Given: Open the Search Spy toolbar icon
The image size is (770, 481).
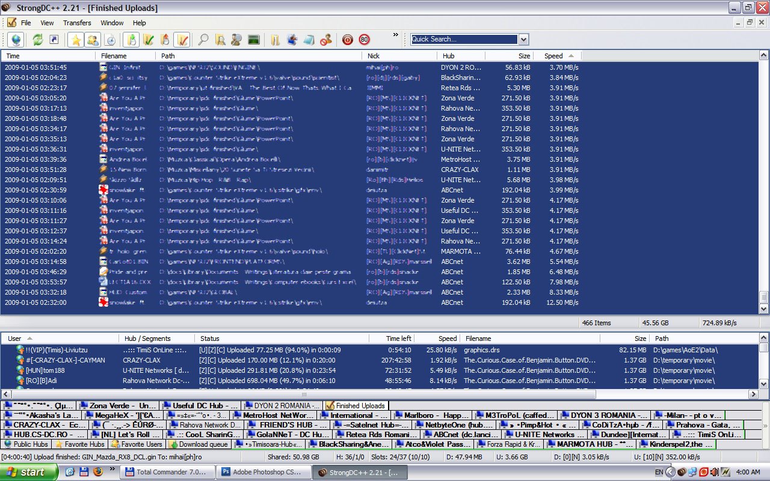Looking at the screenshot, I should (236, 40).
